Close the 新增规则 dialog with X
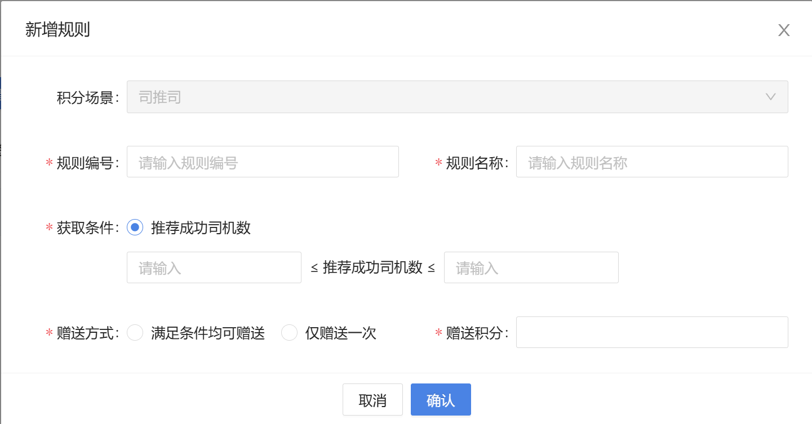The width and height of the screenshot is (812, 424). coord(784,30)
